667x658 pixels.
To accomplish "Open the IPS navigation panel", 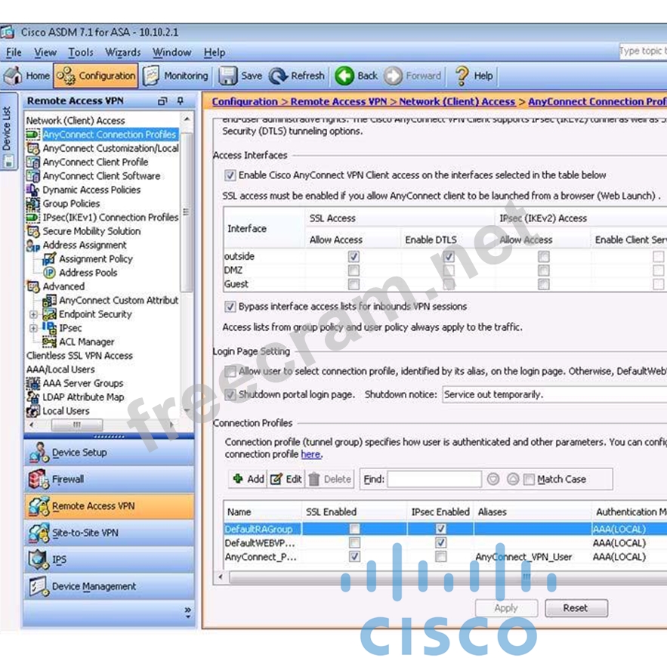I will point(38,560).
